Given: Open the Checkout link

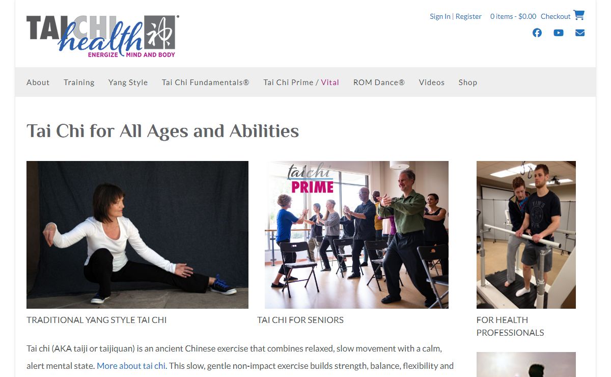Looking at the screenshot, I should coord(556,16).
